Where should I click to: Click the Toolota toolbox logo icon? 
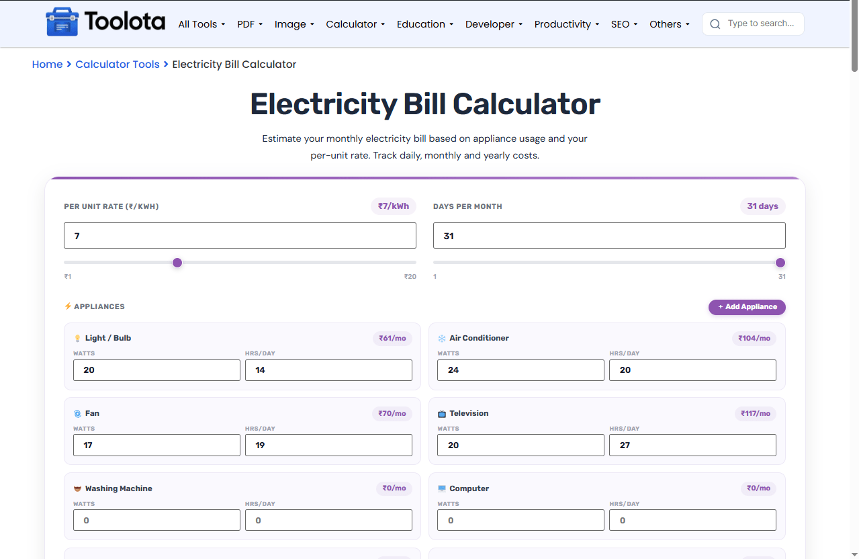pos(62,22)
